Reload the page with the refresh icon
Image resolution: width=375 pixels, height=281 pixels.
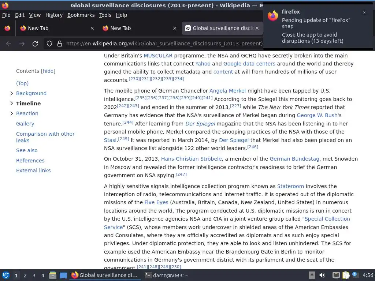35,44
